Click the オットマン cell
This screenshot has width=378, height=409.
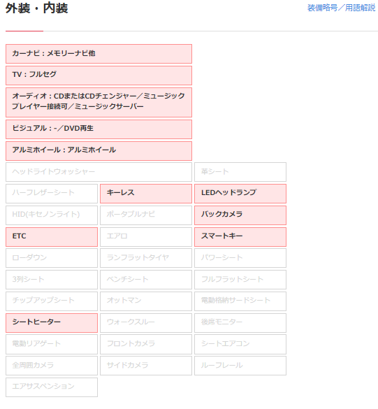146,301
